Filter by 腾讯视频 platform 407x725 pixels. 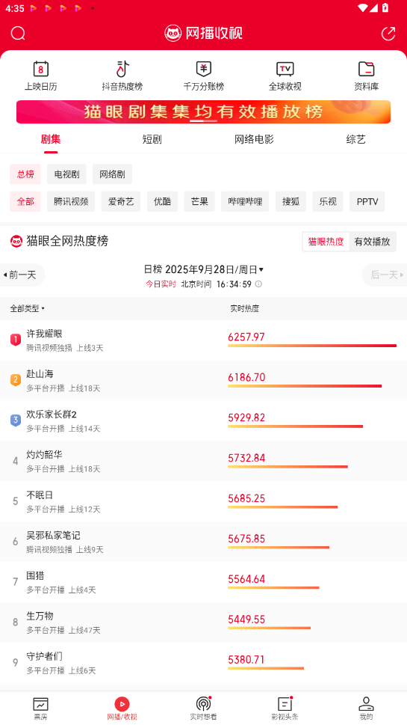point(71,201)
